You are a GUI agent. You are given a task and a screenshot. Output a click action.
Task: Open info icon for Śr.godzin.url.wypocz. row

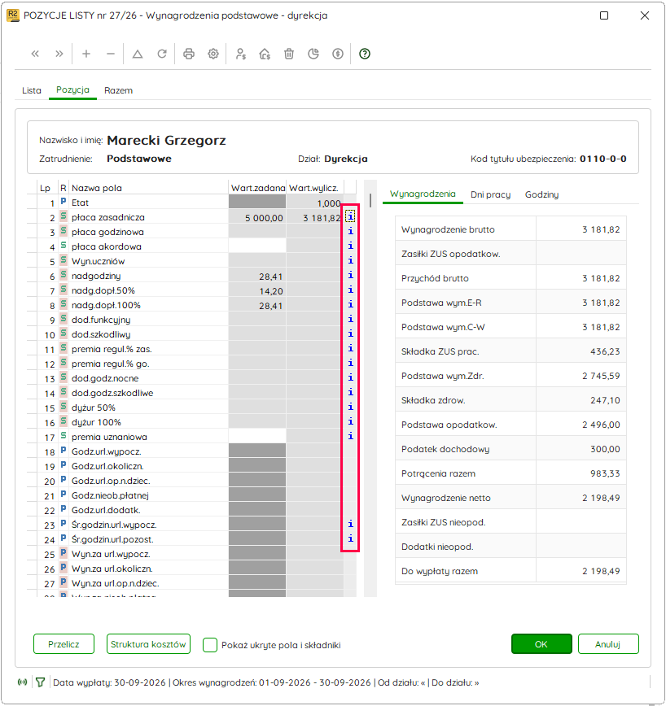[351, 524]
